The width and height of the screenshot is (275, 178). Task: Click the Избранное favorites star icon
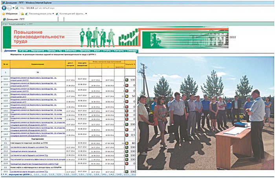coord(3,13)
